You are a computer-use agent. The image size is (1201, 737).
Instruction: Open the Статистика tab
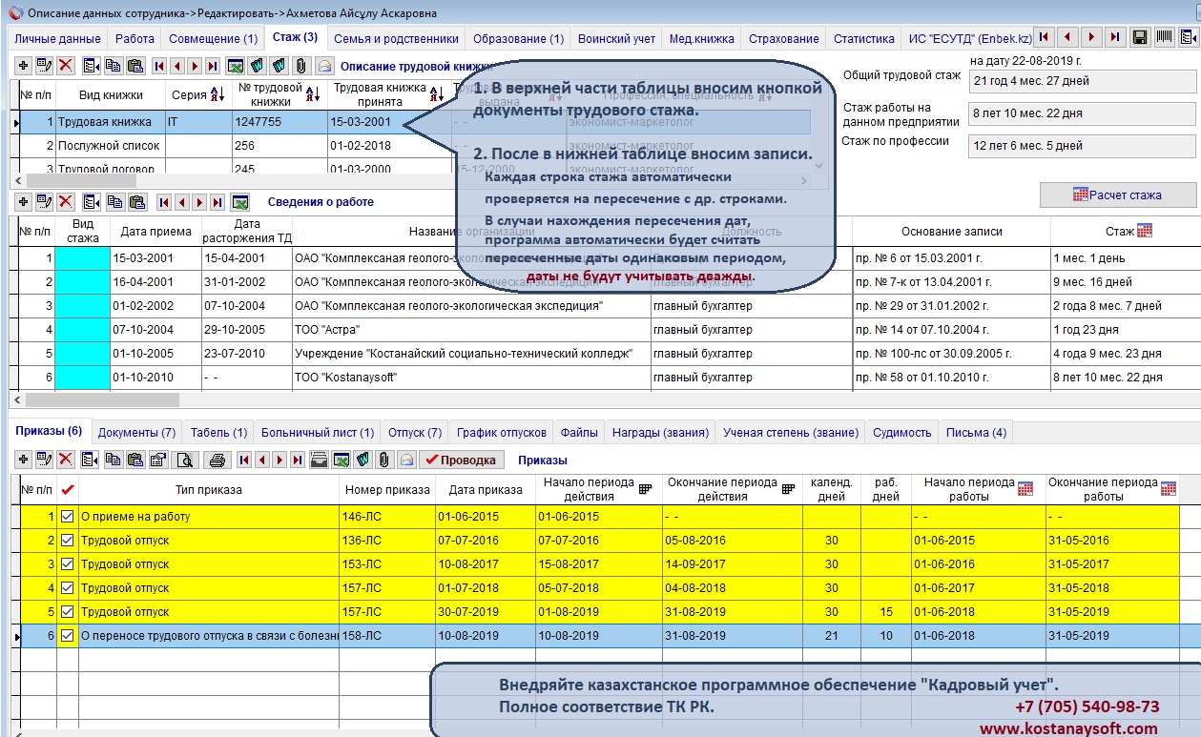click(864, 39)
